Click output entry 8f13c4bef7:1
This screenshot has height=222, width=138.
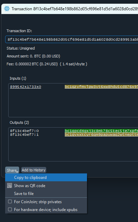(x=24, y=134)
